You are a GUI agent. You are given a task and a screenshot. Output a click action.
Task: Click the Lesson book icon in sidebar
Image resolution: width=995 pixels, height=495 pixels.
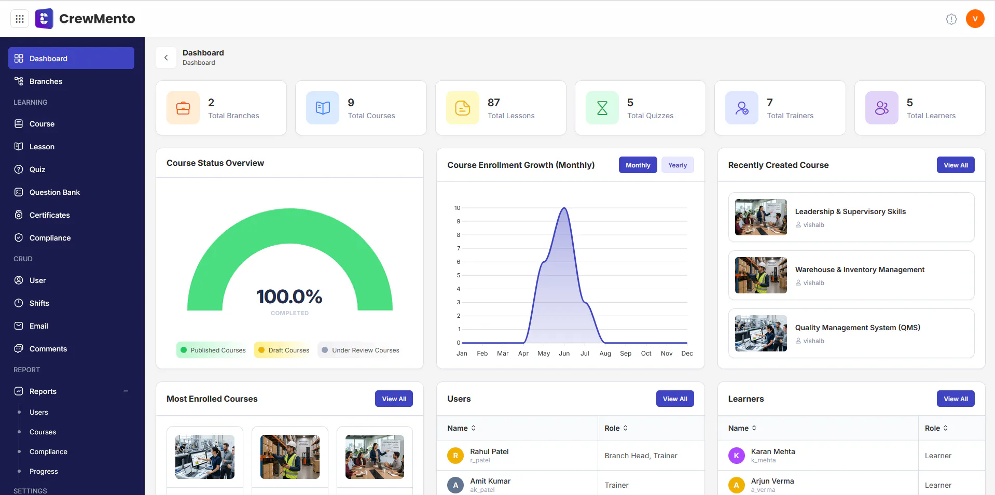(x=19, y=147)
